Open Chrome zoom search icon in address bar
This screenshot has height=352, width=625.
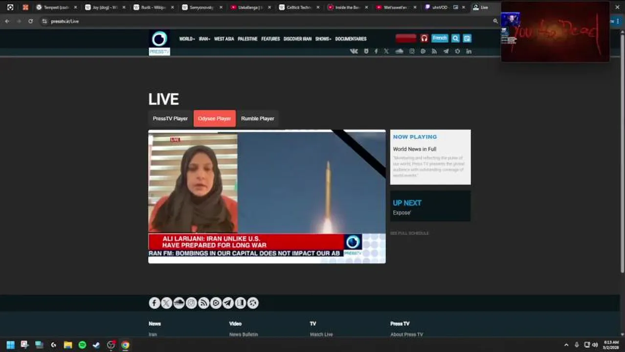pyautogui.click(x=495, y=21)
